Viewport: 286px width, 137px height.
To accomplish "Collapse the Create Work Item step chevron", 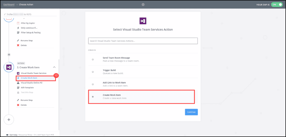I will (54, 67).
